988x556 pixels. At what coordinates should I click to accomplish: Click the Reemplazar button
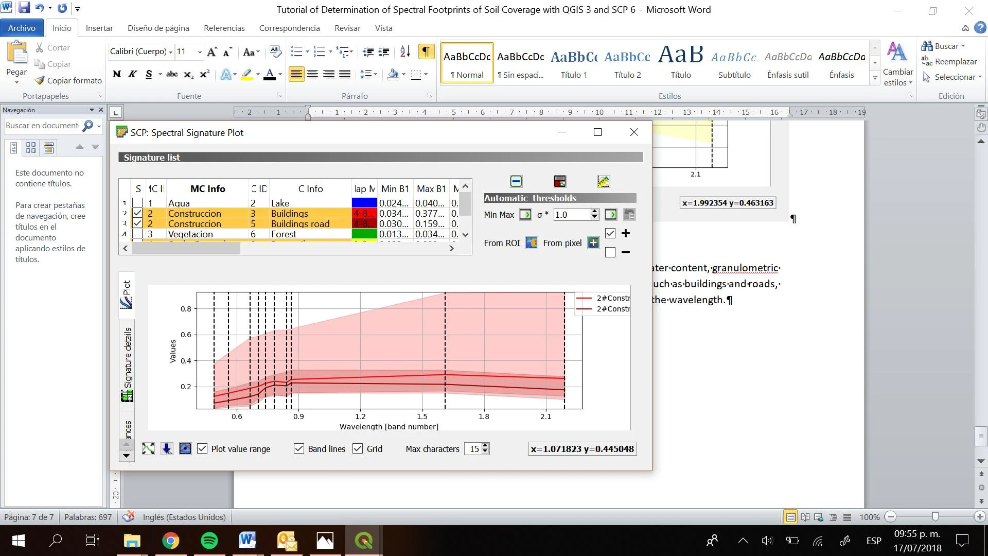[949, 62]
